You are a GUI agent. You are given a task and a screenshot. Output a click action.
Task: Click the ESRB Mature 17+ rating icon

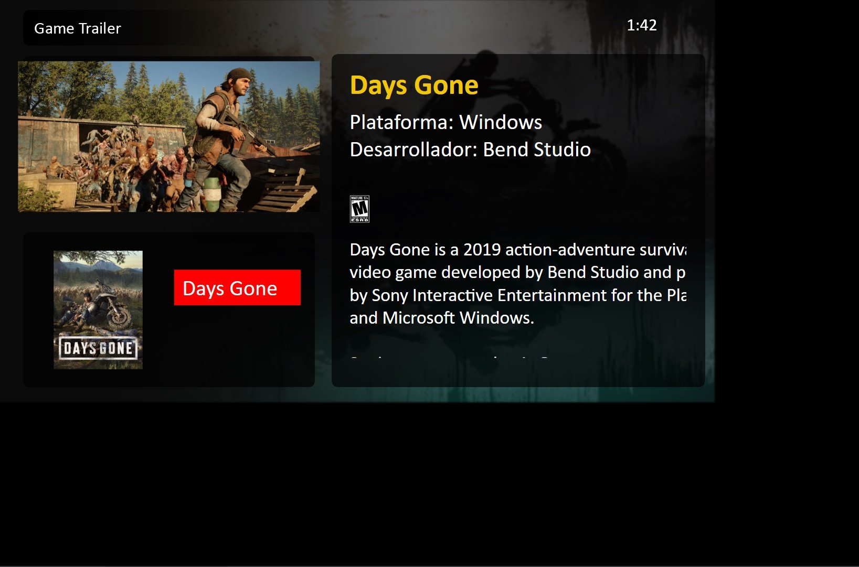click(x=359, y=209)
